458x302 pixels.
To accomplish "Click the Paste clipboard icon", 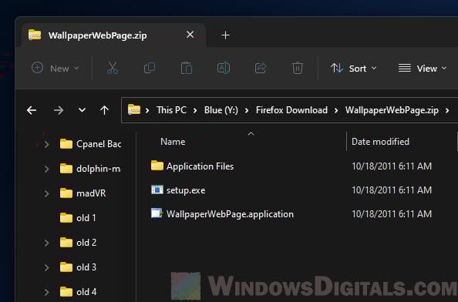I will point(187,68).
